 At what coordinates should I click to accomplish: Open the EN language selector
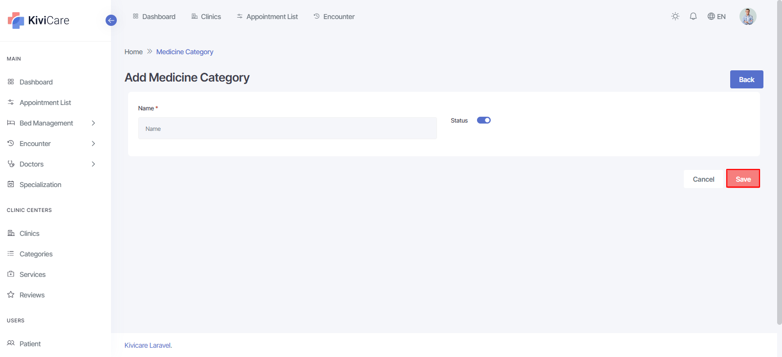717,17
